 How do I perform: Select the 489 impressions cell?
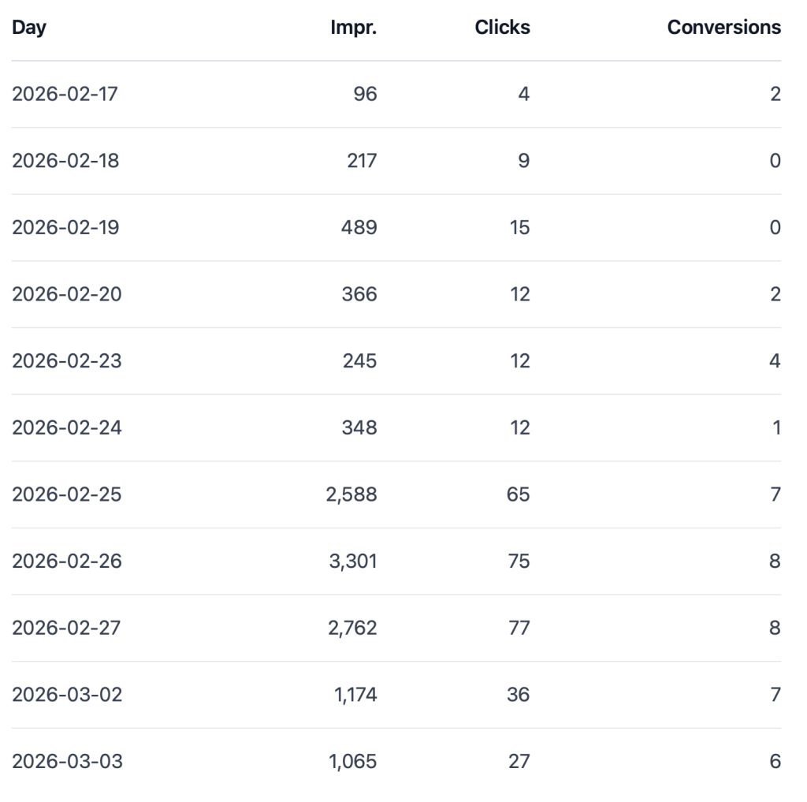(x=359, y=228)
